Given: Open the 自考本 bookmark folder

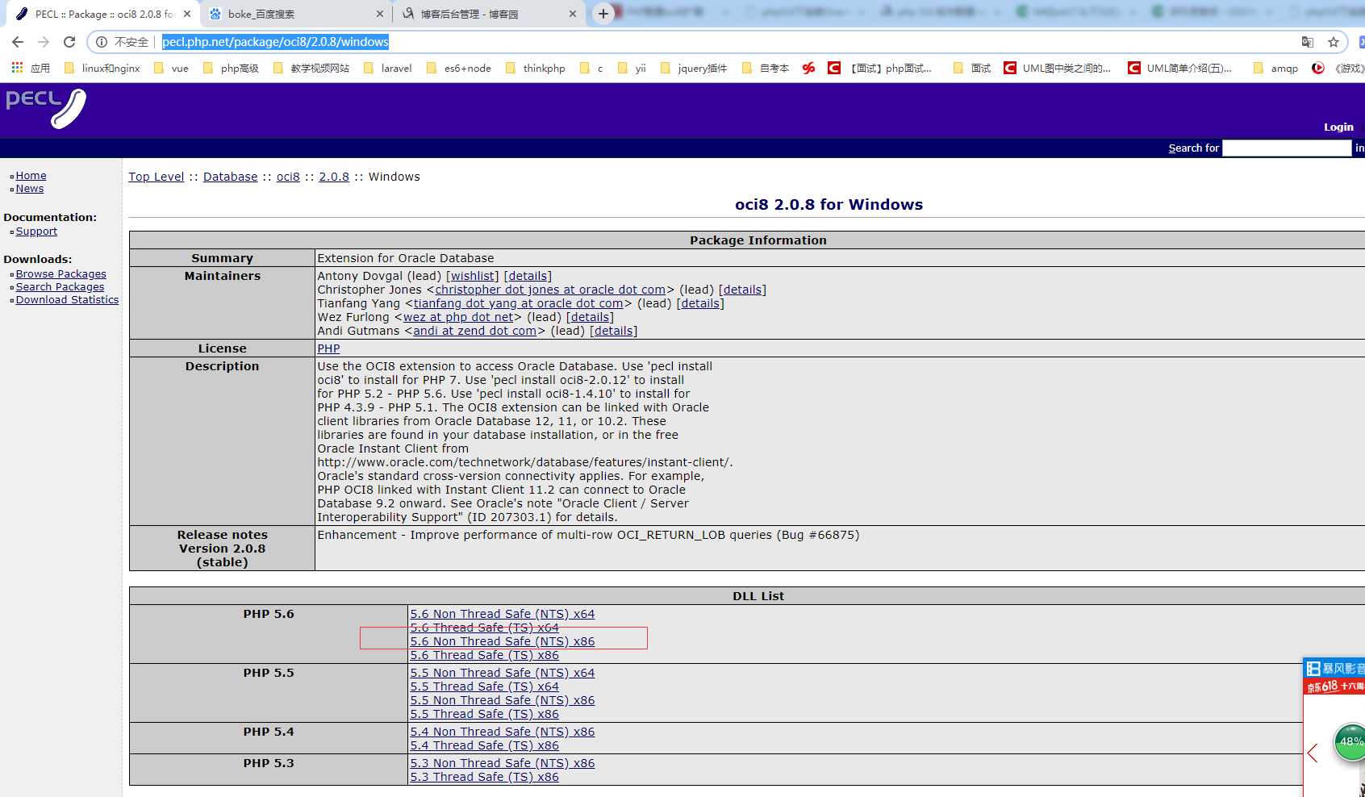Looking at the screenshot, I should pyautogui.click(x=766, y=68).
